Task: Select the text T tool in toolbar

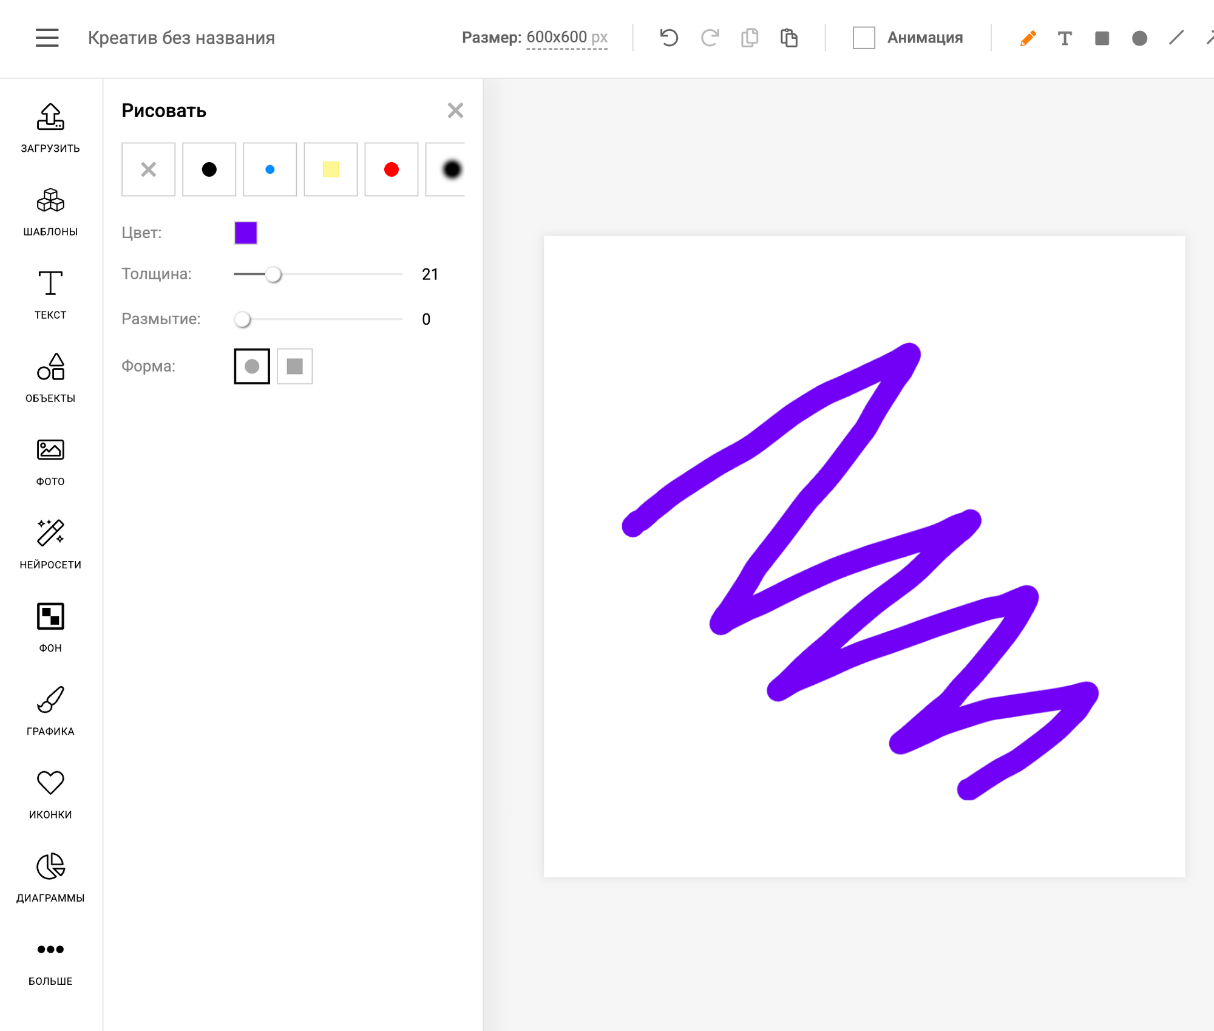Action: (1065, 38)
